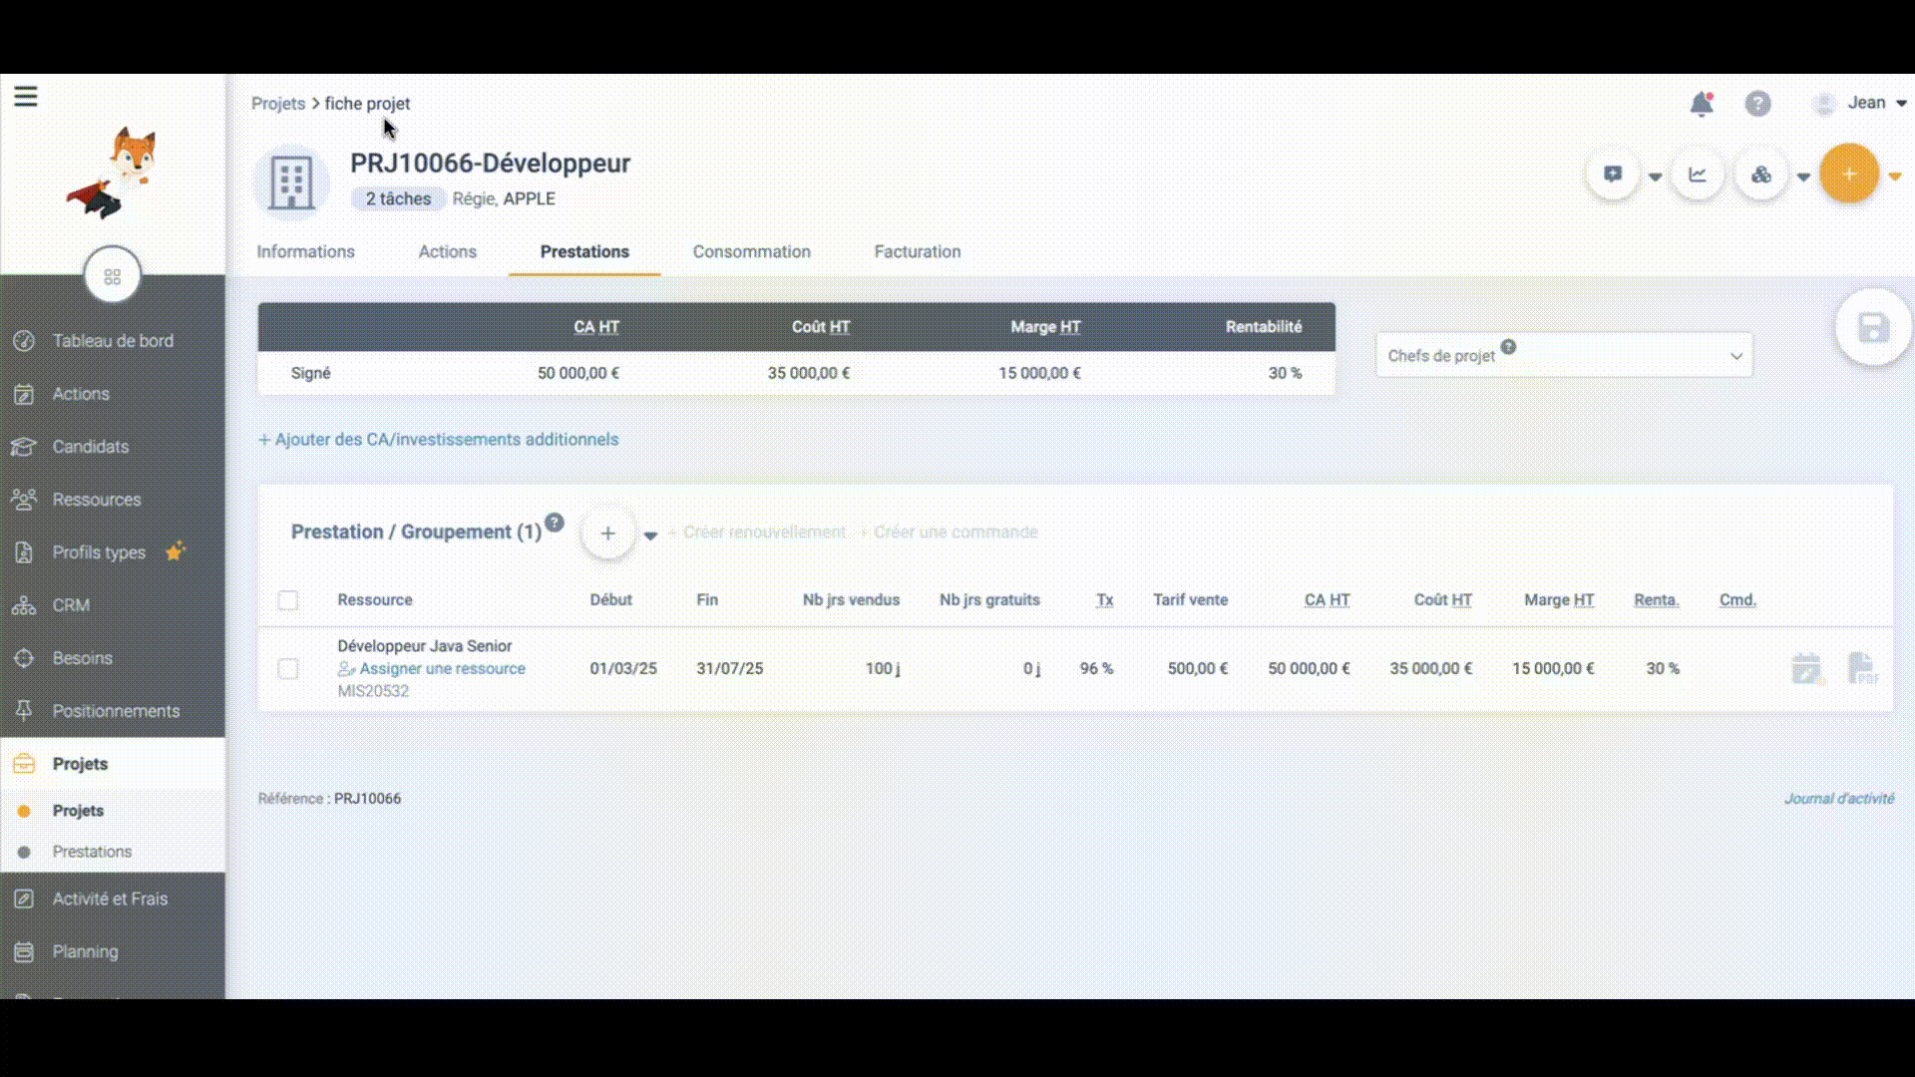
Task: Click Ajouter des CA/investissements additionnels link
Action: 439,440
